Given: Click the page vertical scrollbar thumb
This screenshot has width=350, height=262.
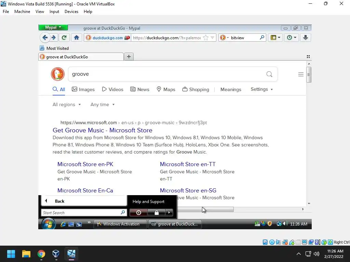Looking at the screenshot, I should (x=309, y=75).
